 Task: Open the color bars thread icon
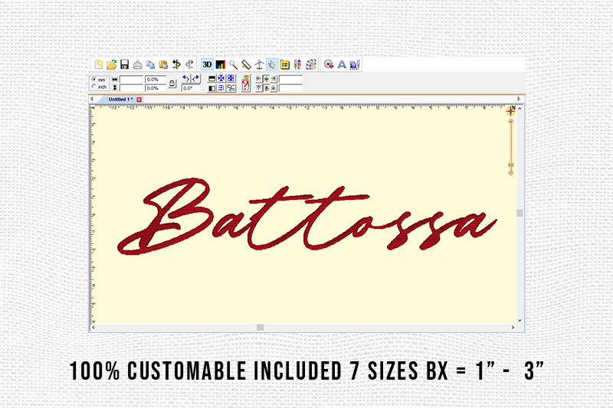click(221, 64)
